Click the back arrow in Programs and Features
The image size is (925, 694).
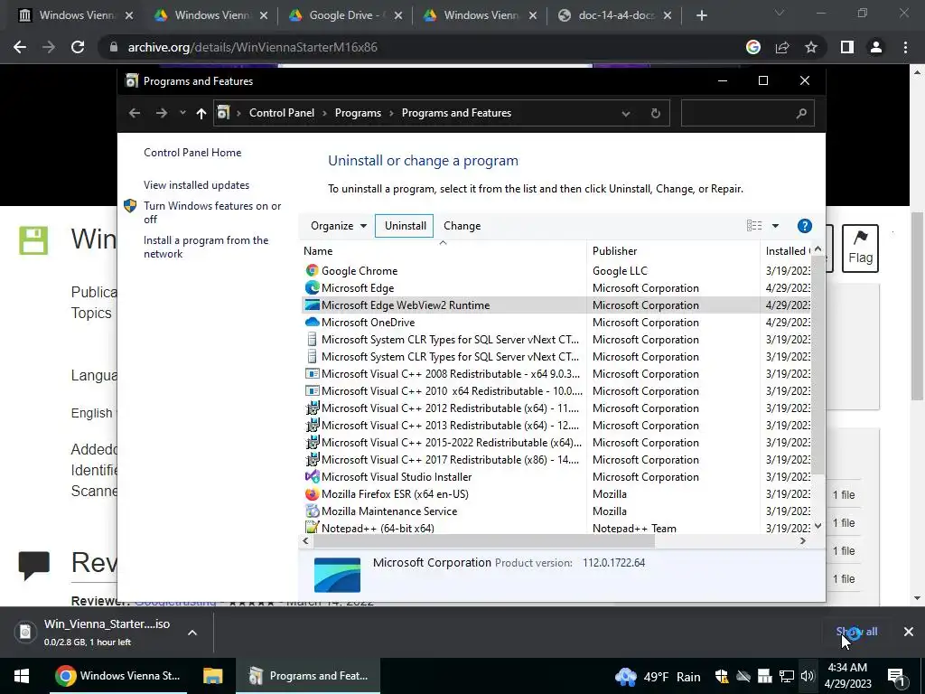point(135,113)
